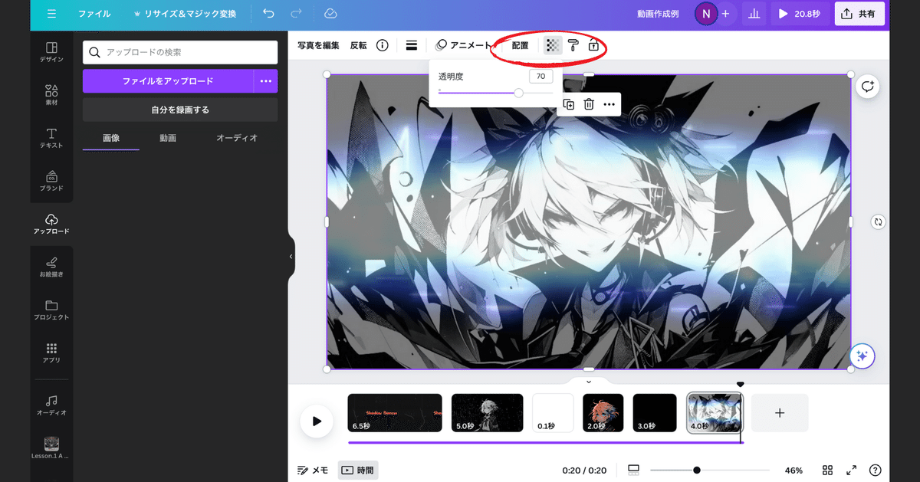Click 反転 flip option
Viewport: 920px width, 482px height.
[x=359, y=45]
